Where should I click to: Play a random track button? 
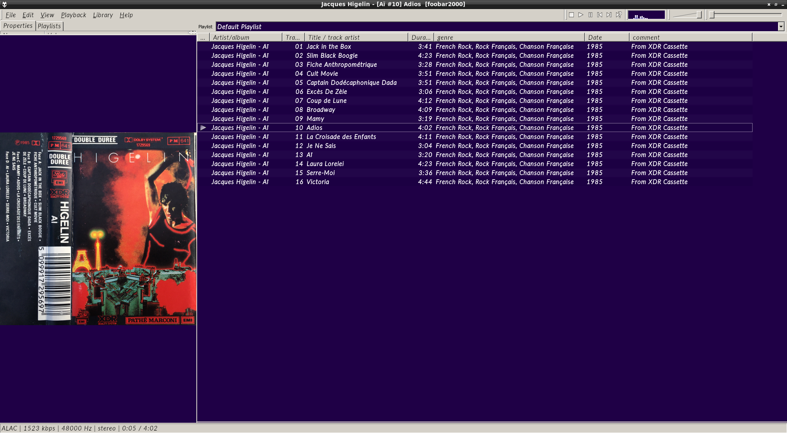pyautogui.click(x=619, y=15)
